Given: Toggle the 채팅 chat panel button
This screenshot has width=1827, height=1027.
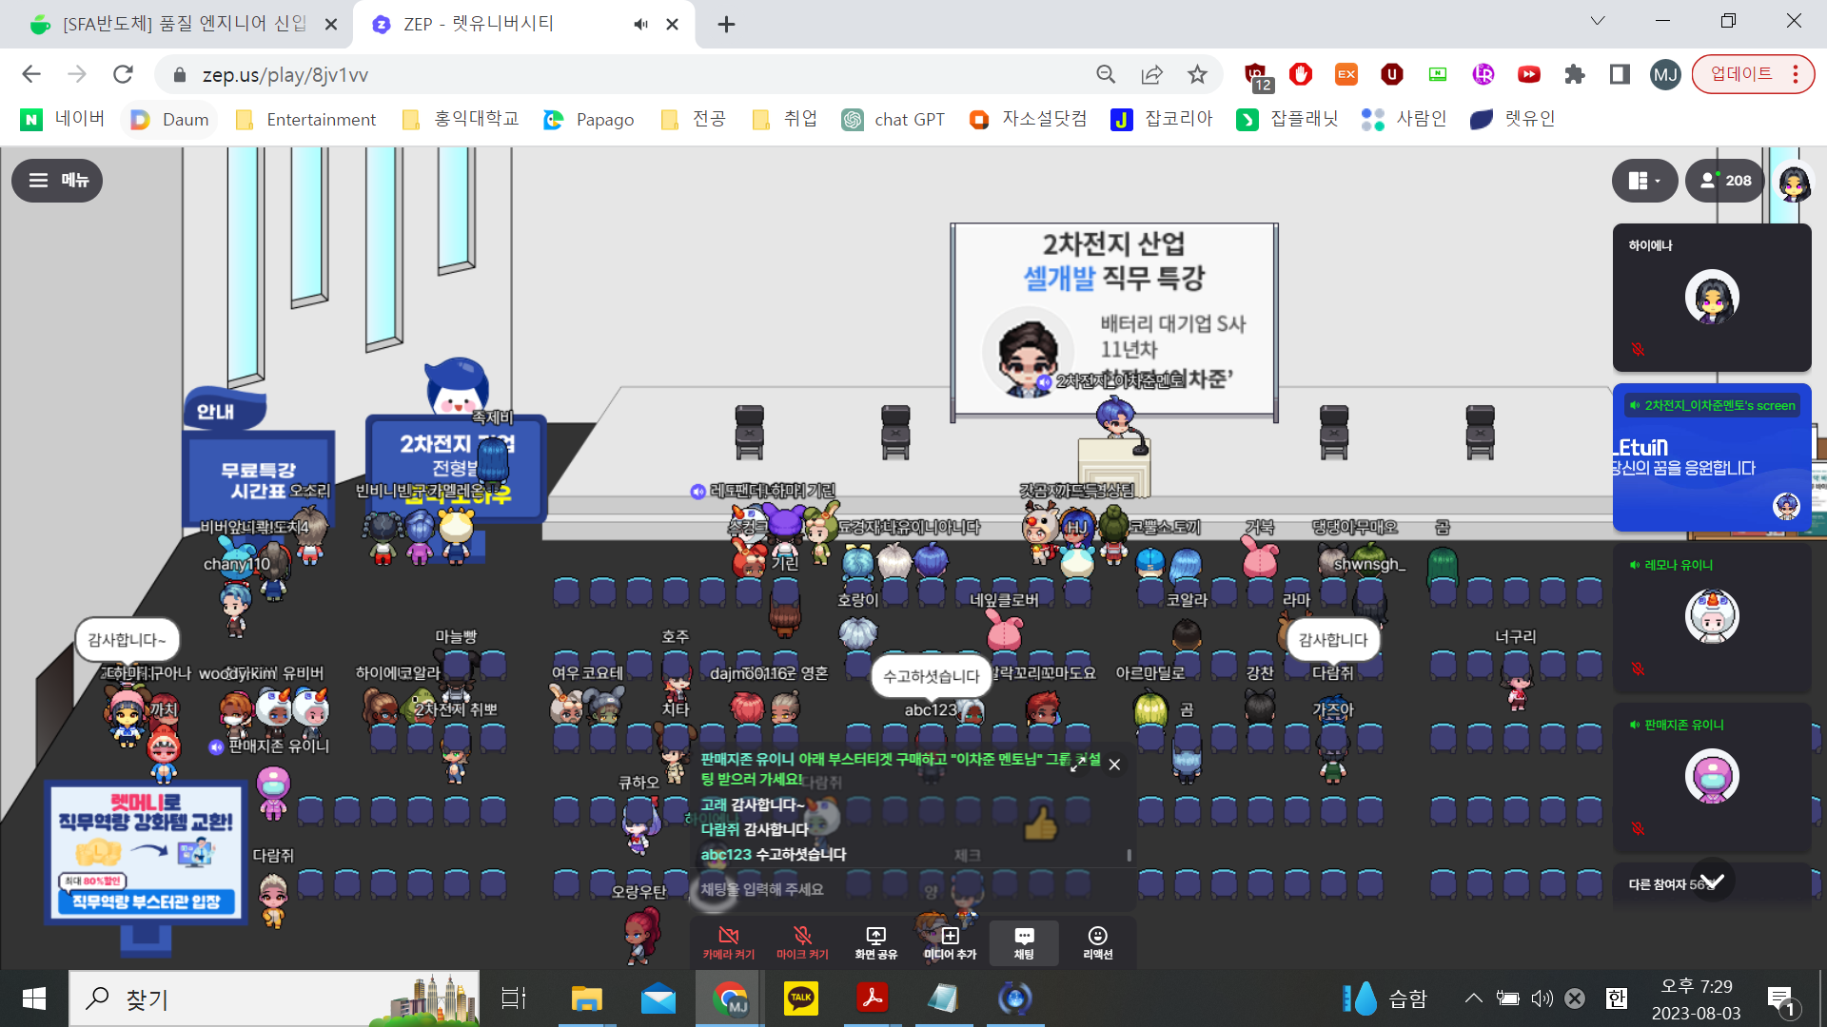Looking at the screenshot, I should [1024, 942].
